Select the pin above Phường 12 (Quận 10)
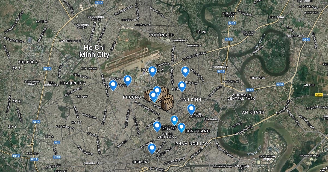Viewport: 328px width, 172px height. point(174,120)
